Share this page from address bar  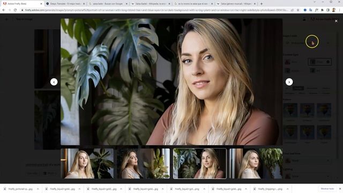pos(292,10)
